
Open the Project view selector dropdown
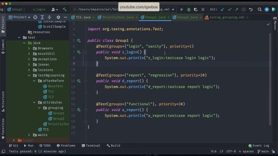(x=20, y=17)
